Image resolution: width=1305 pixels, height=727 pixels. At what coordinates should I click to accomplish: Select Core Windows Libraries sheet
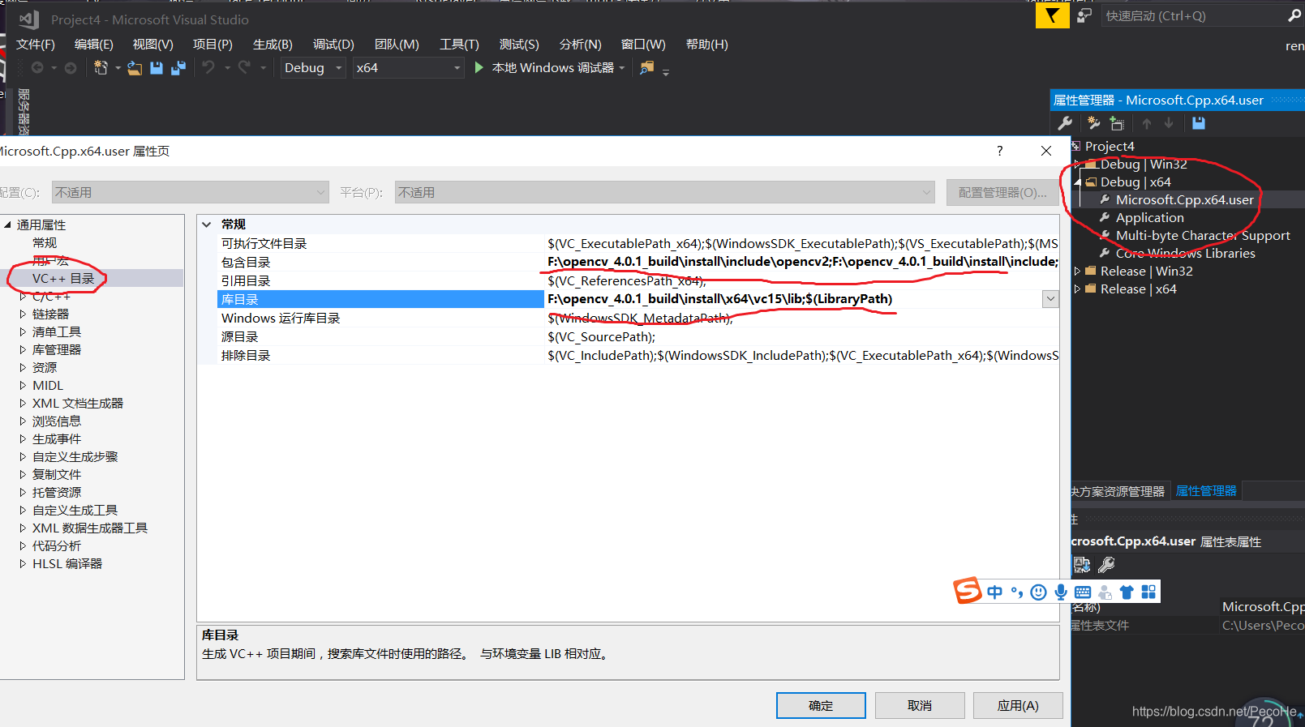[1185, 254]
